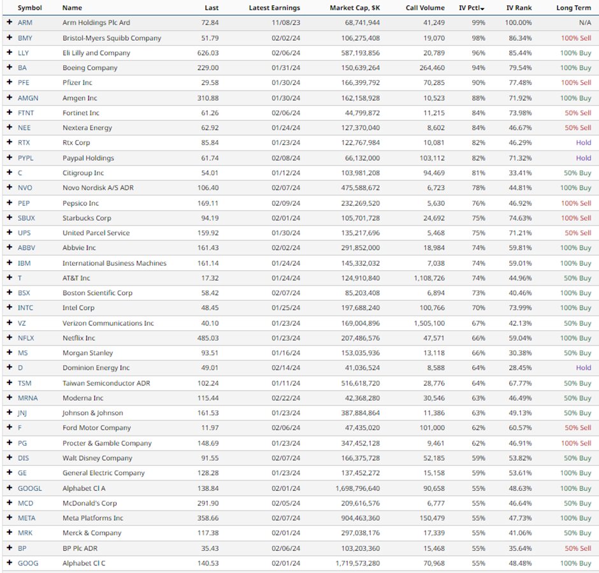Click Bristol-Myers 100% Sell rating

tap(575, 38)
